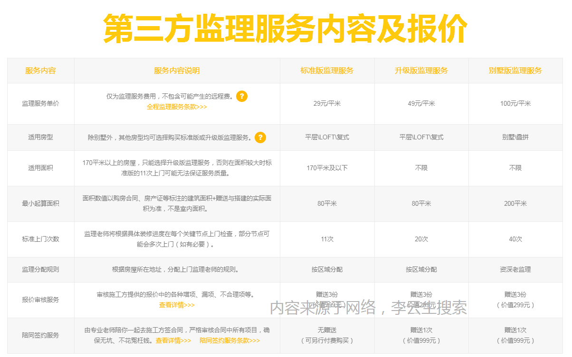
Task: Click the 服务内容 column header
Action: pos(40,71)
